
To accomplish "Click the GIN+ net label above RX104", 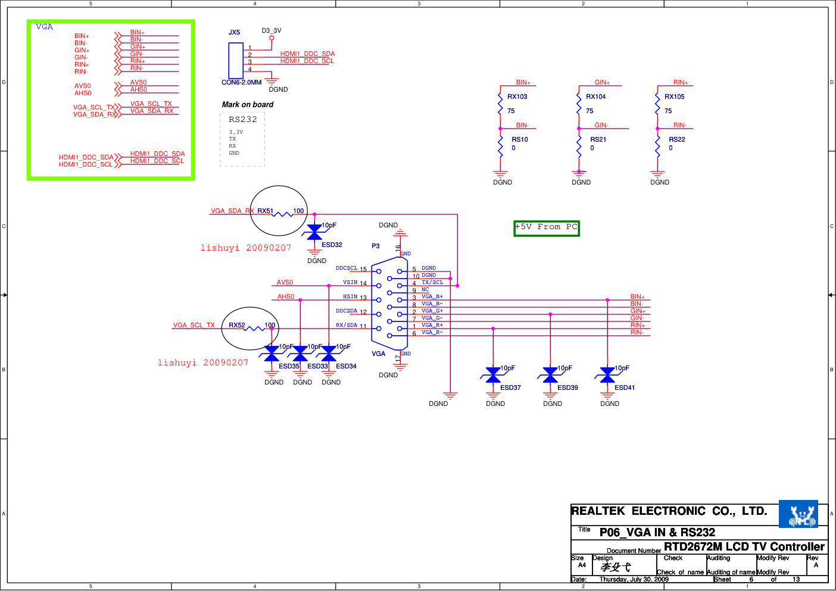I will [602, 82].
